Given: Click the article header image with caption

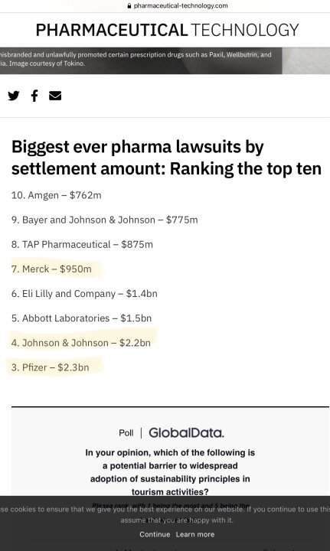Looking at the screenshot, I should click(x=165, y=60).
